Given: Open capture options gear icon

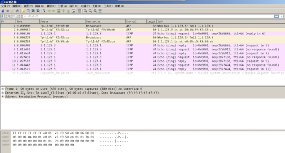Looking at the screenshot, I should (17, 11).
